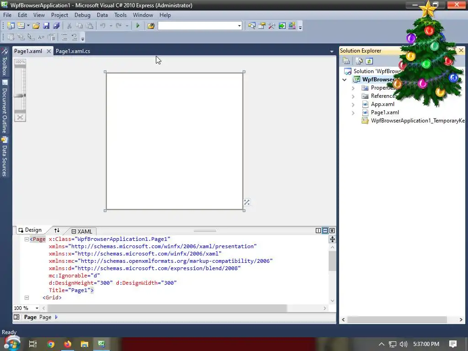Click the Solution Explorer Show All Files icon
The height and width of the screenshot is (351, 468).
tap(359, 61)
